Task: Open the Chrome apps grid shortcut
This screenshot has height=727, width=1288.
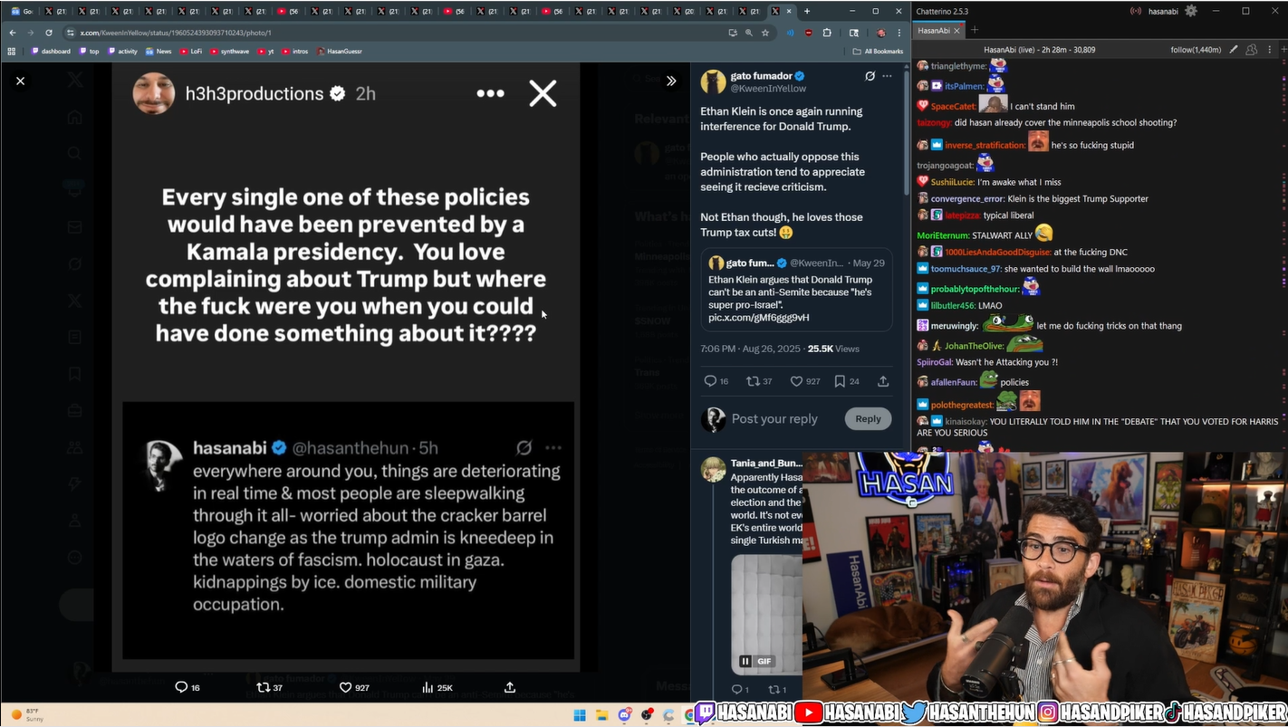Action: point(12,52)
